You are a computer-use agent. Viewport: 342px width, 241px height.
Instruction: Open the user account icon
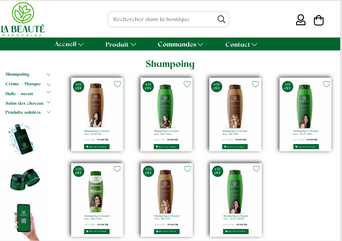[x=301, y=20]
